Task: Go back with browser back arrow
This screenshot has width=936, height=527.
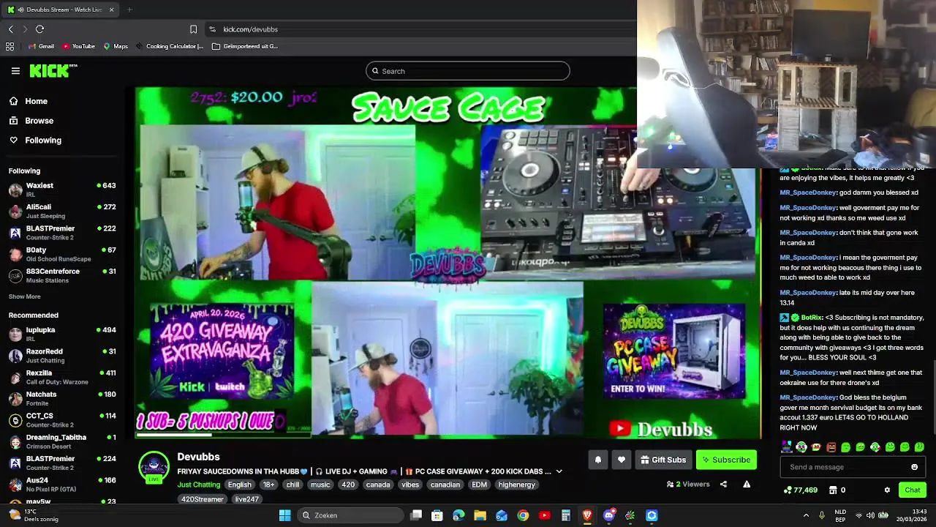Action: 10,29
